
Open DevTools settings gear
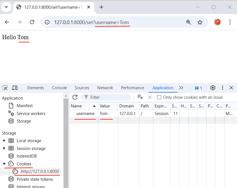[213, 88]
